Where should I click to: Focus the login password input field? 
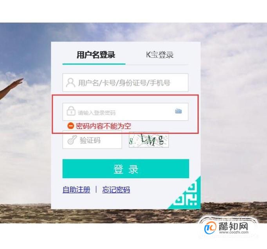(x=125, y=112)
